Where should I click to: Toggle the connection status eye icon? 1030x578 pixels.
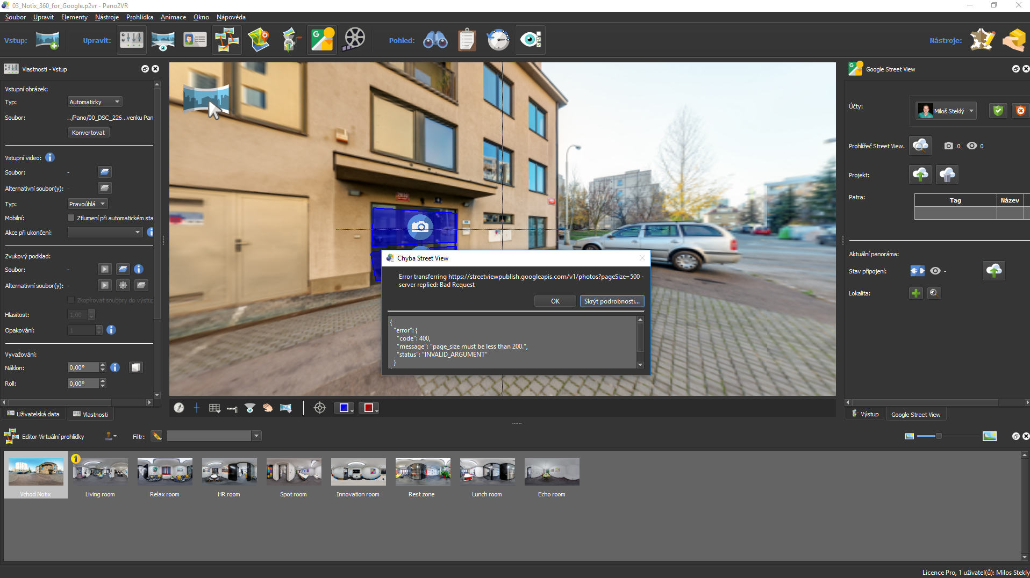click(935, 271)
